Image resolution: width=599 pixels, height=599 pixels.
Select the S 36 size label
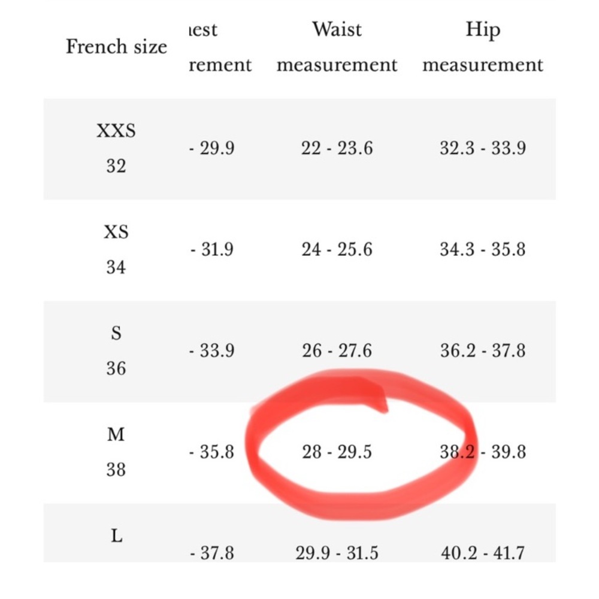[x=116, y=350]
